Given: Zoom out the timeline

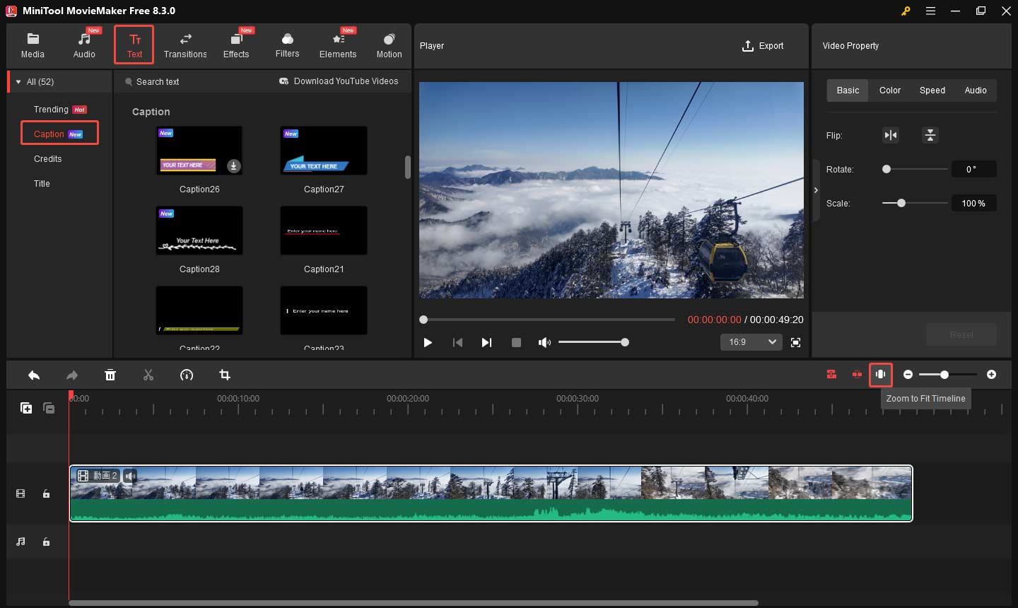Looking at the screenshot, I should 908,374.
